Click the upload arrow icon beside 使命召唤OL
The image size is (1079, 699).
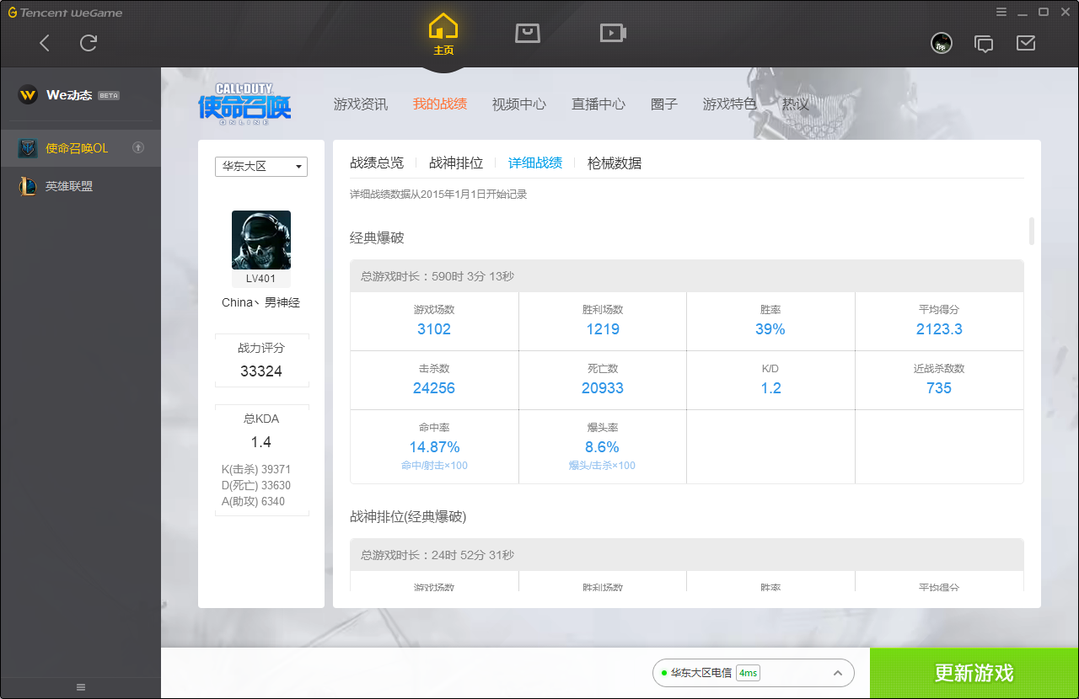click(139, 148)
